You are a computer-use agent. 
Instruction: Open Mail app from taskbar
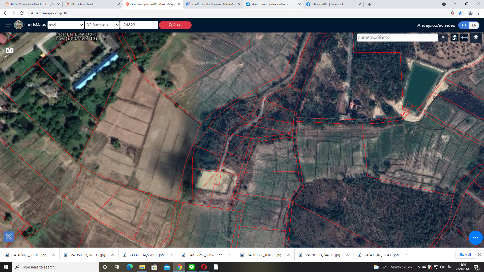(167, 267)
